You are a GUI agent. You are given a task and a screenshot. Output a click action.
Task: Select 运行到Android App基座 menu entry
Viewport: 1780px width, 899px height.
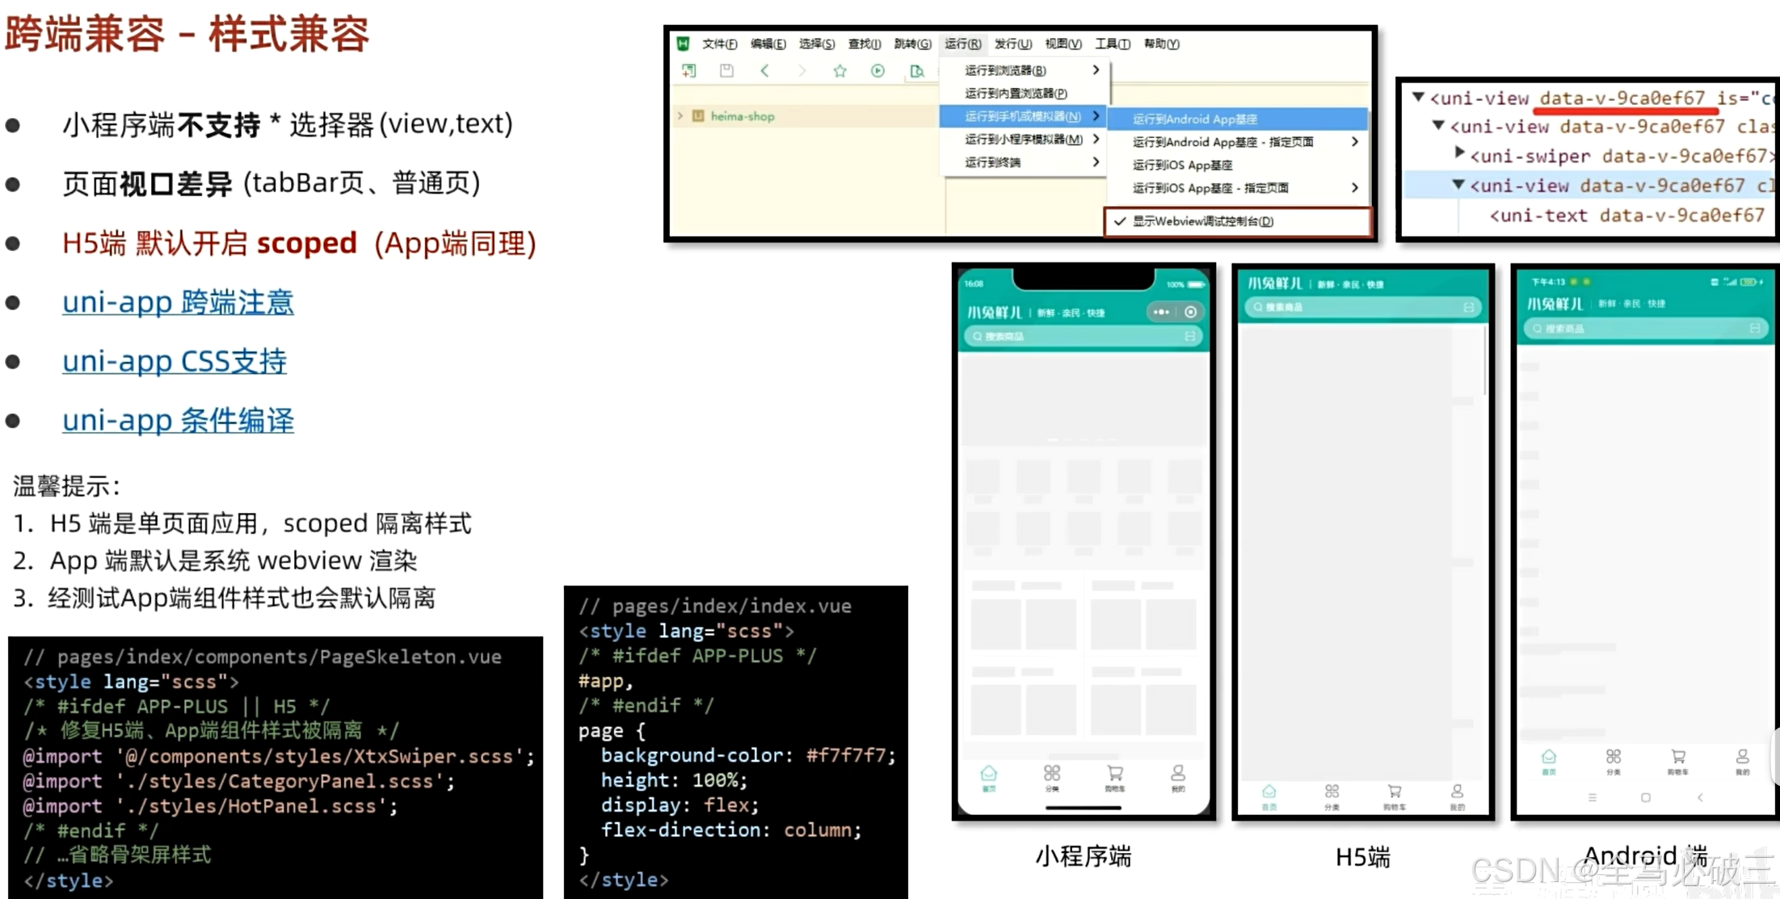pos(1194,119)
